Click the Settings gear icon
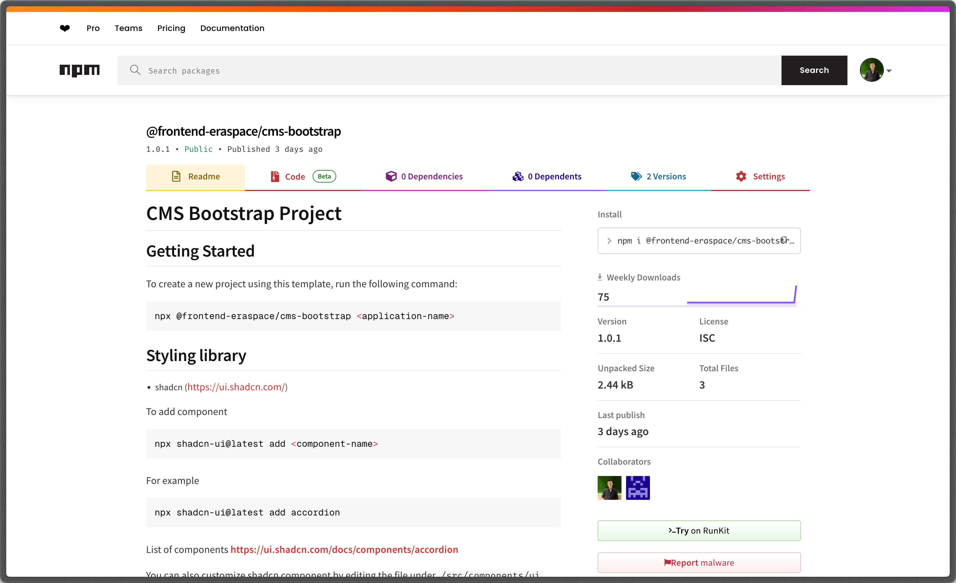 (741, 176)
